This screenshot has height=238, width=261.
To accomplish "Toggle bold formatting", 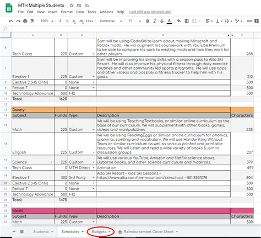I will pos(148,21).
